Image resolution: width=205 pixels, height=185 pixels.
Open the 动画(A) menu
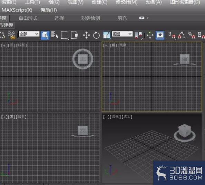[x=154, y=2]
